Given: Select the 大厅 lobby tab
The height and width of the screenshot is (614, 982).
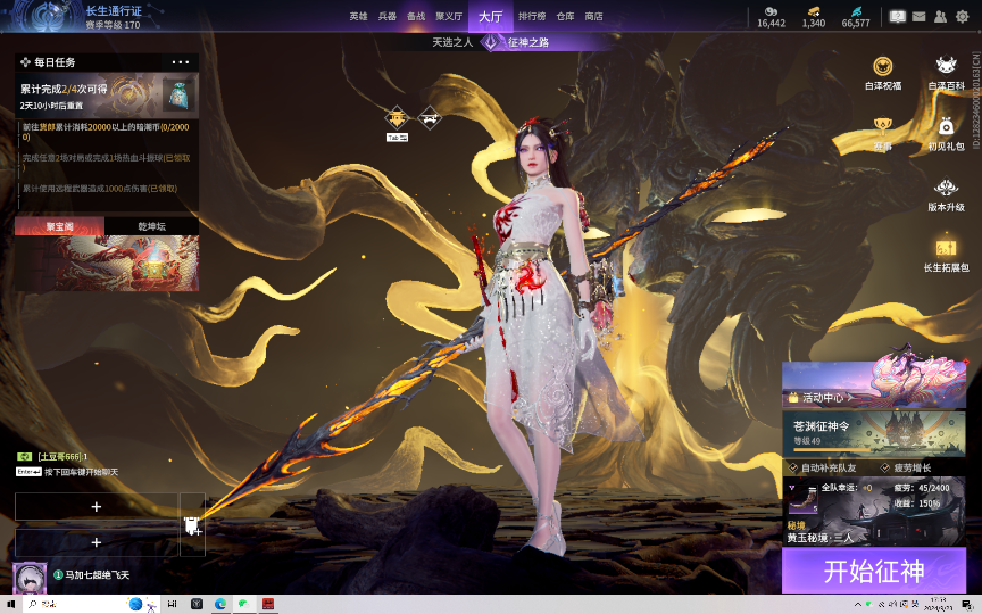Looking at the screenshot, I should coord(490,16).
